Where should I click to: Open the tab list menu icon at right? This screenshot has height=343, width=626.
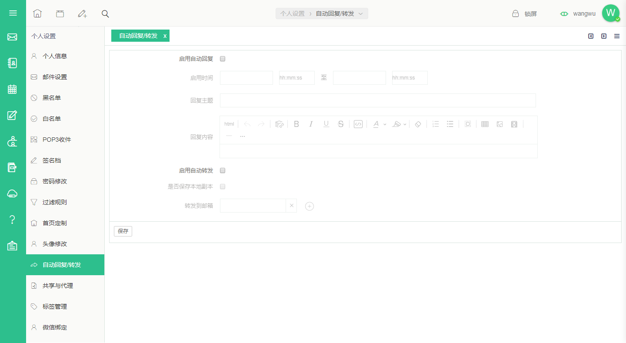[x=617, y=36]
